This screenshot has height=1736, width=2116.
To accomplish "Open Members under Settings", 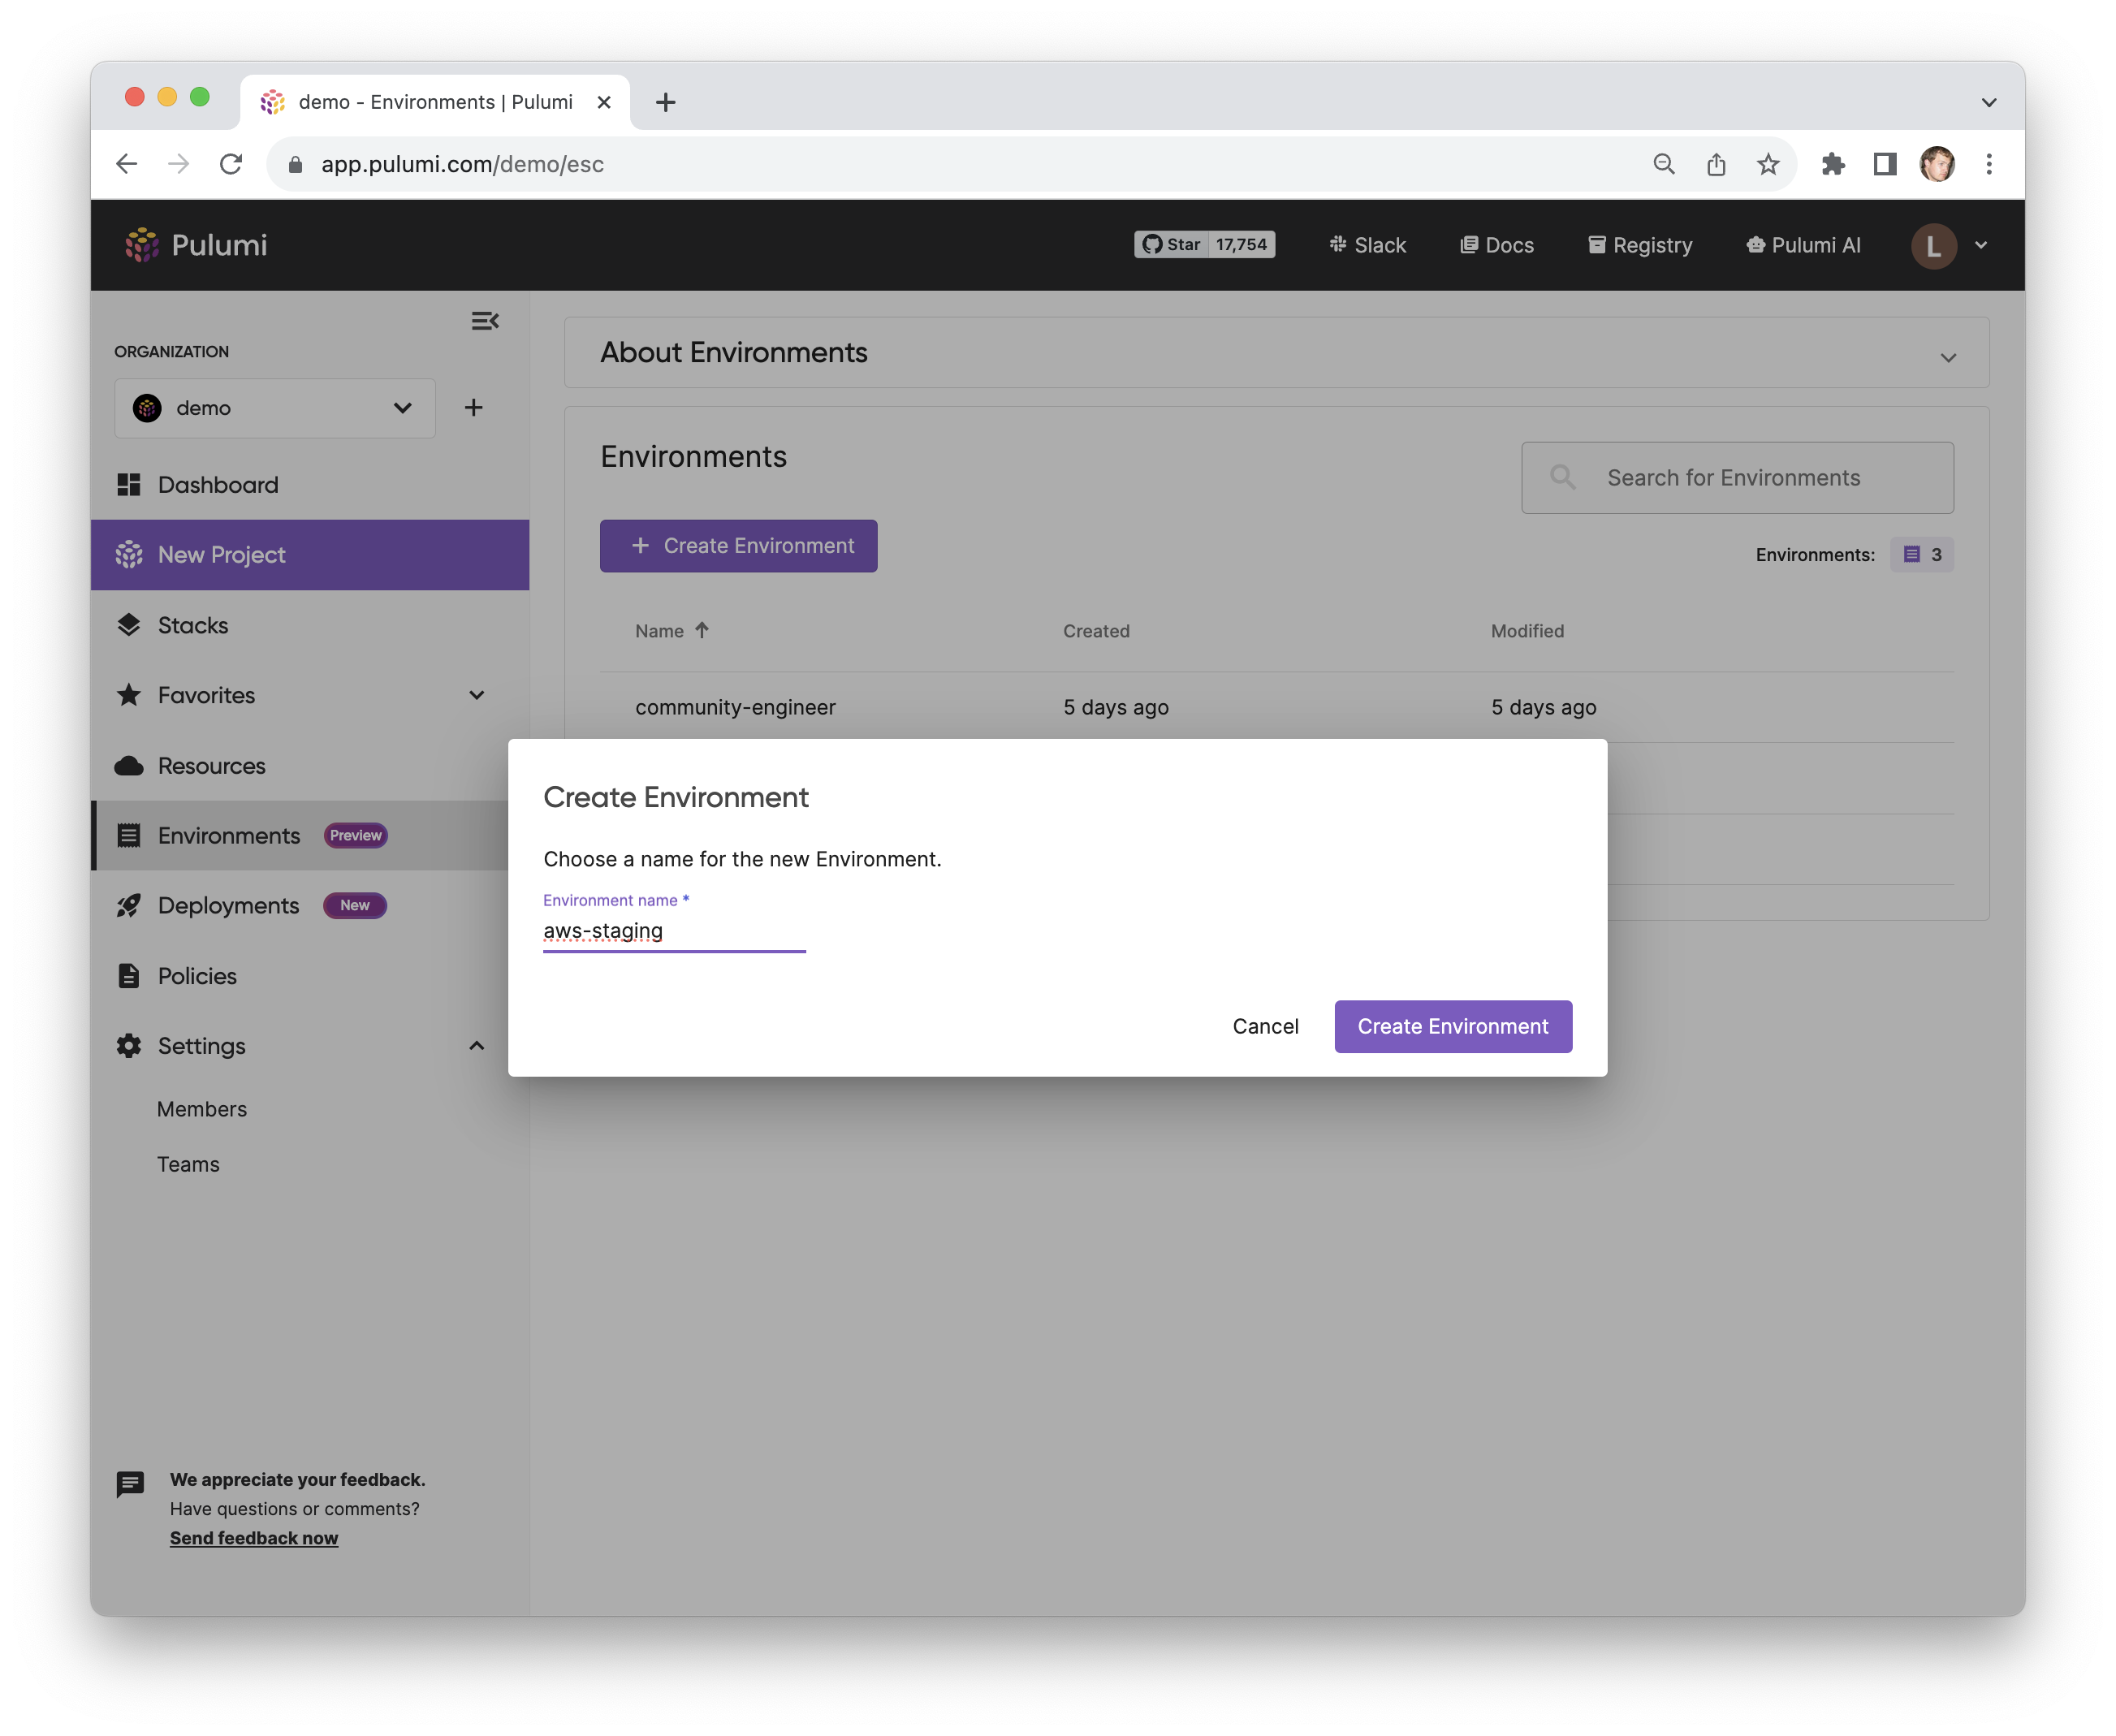I will click(202, 1109).
